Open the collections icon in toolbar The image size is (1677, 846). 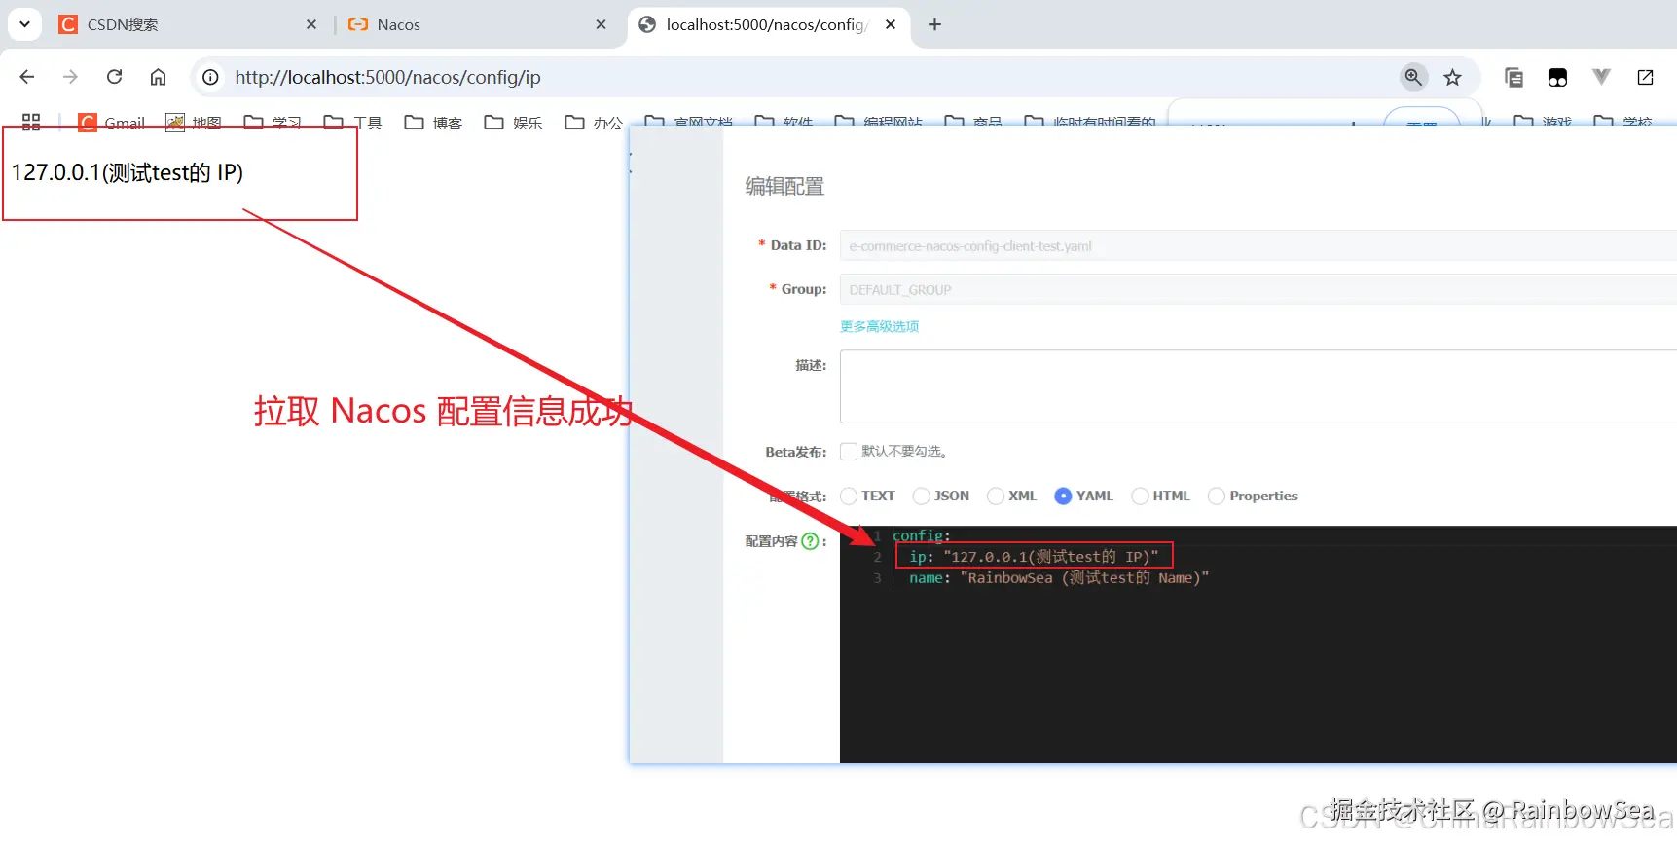pos(1513,77)
